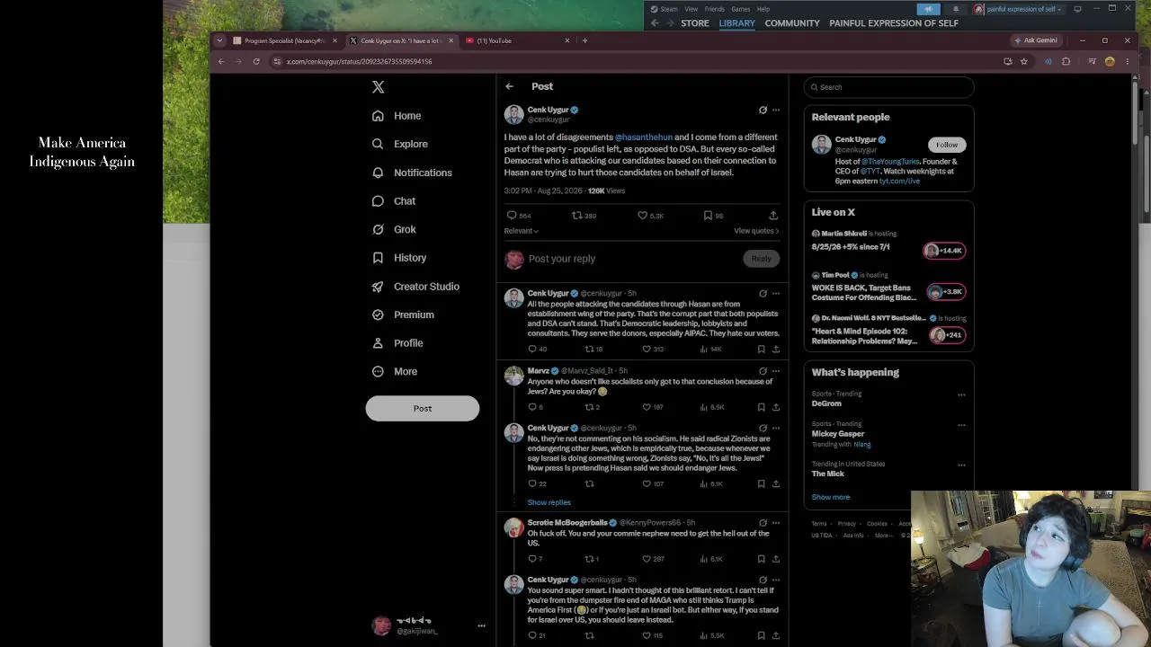Click the Steam notifications bell icon
1151x647 pixels.
(957, 9)
